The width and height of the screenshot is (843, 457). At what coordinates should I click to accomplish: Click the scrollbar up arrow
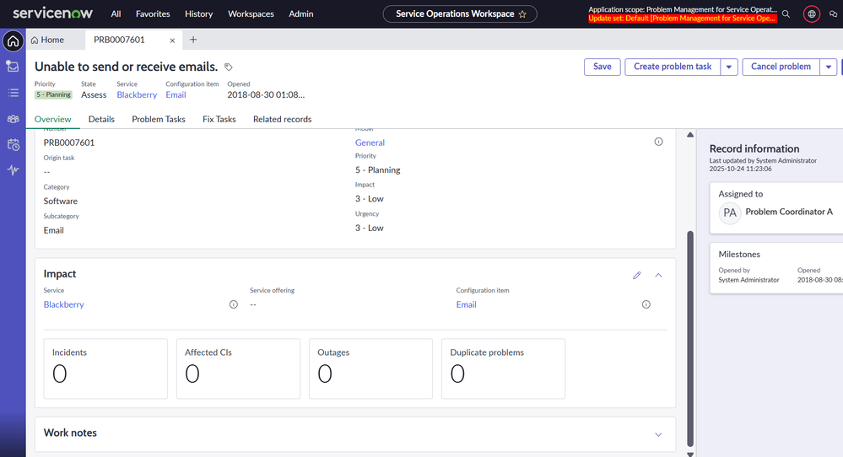(x=690, y=135)
